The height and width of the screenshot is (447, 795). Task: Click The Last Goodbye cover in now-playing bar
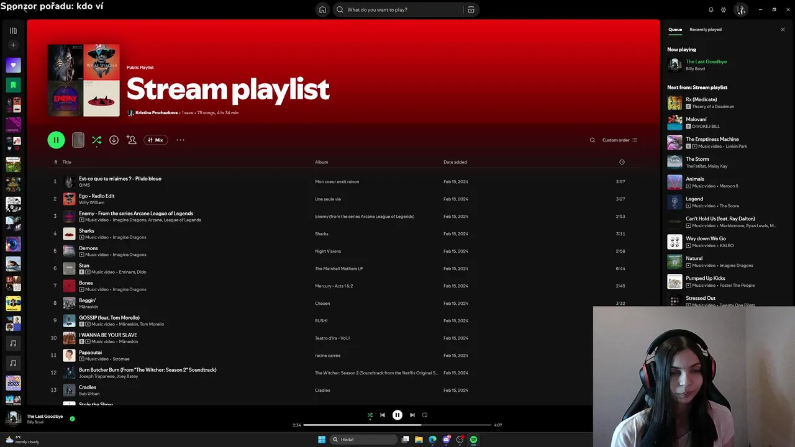[13, 418]
